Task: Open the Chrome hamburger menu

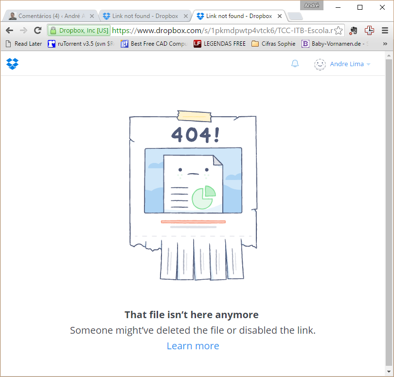Action: click(x=385, y=31)
